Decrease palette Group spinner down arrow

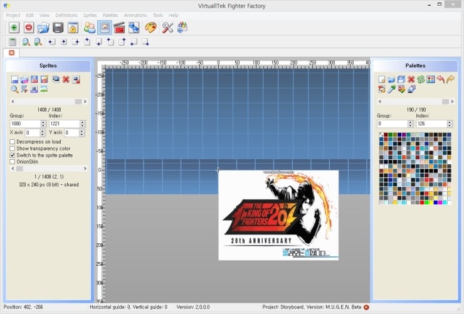tap(410, 125)
